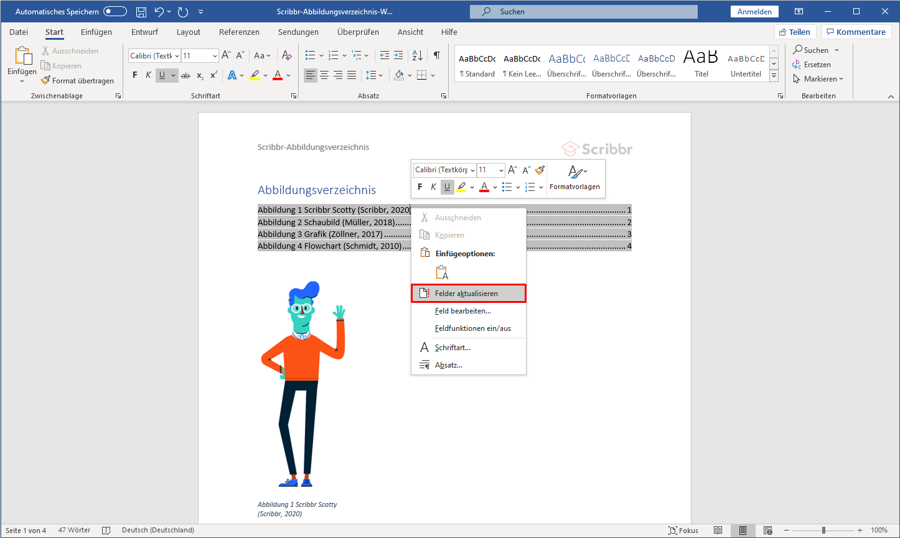Click the decrease font size icon in the ribbon
This screenshot has height=538, width=900.
click(240, 55)
